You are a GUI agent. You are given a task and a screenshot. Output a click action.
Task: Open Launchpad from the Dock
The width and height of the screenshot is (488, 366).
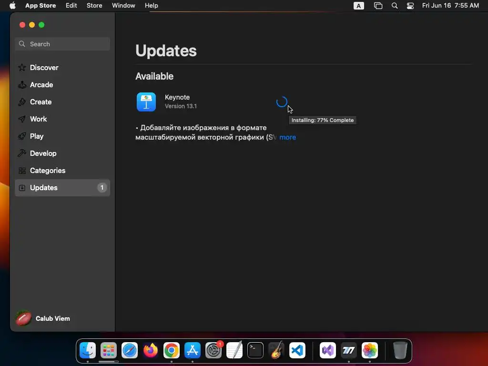[x=109, y=350]
